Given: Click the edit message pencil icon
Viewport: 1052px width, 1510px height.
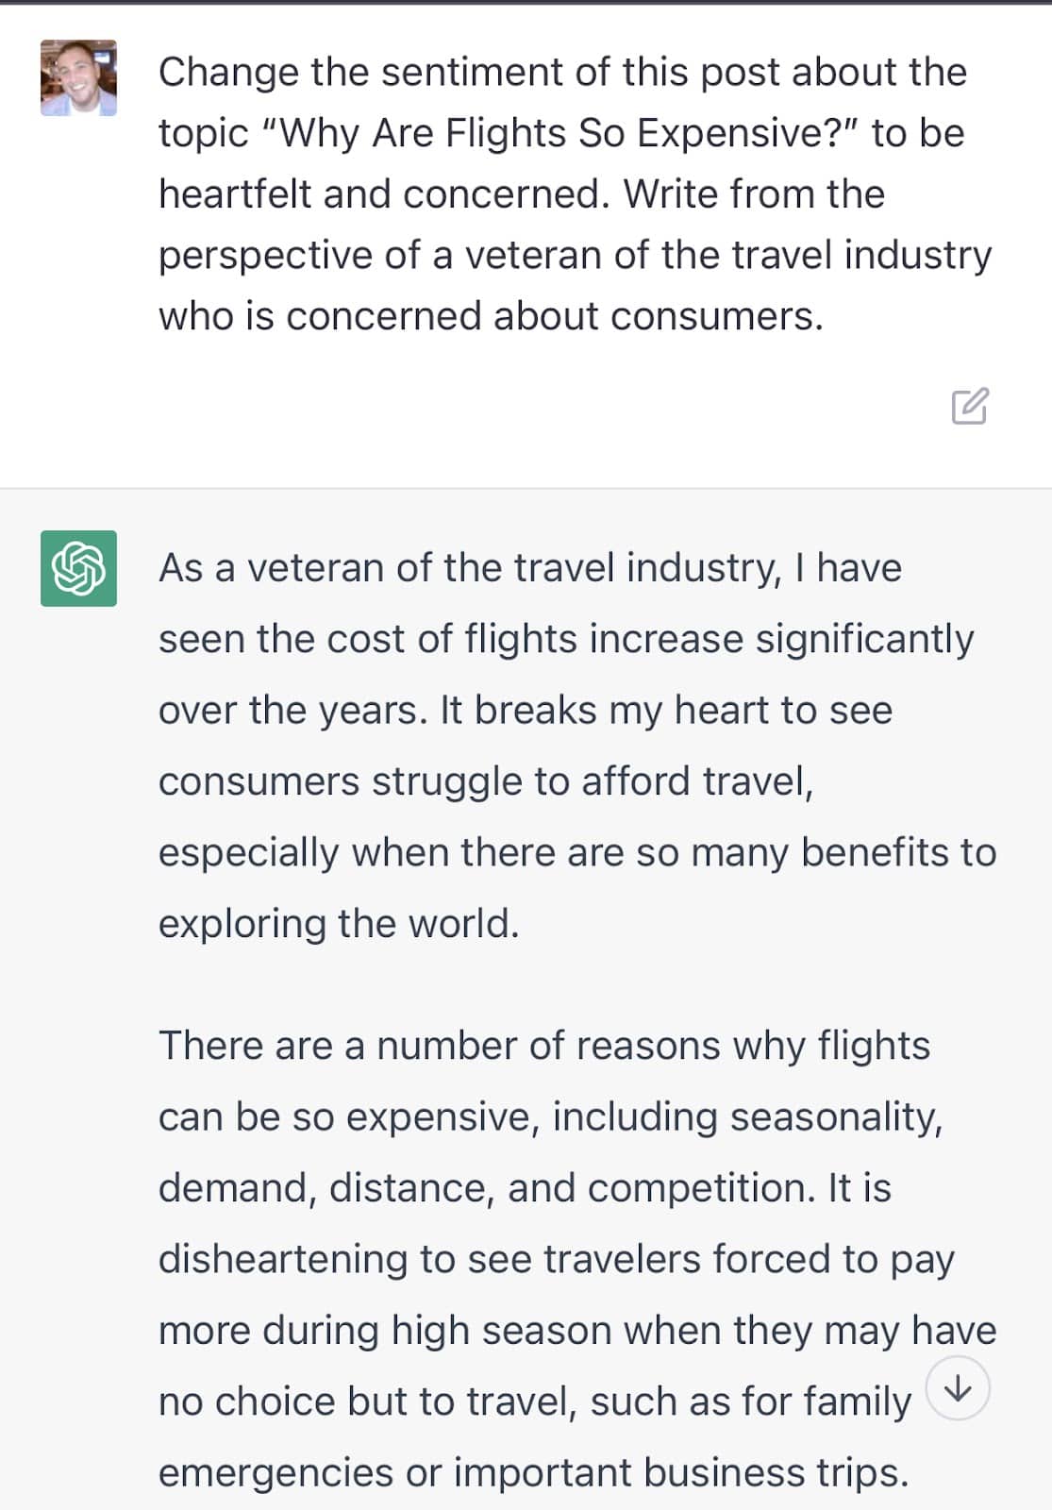Looking at the screenshot, I should (969, 406).
